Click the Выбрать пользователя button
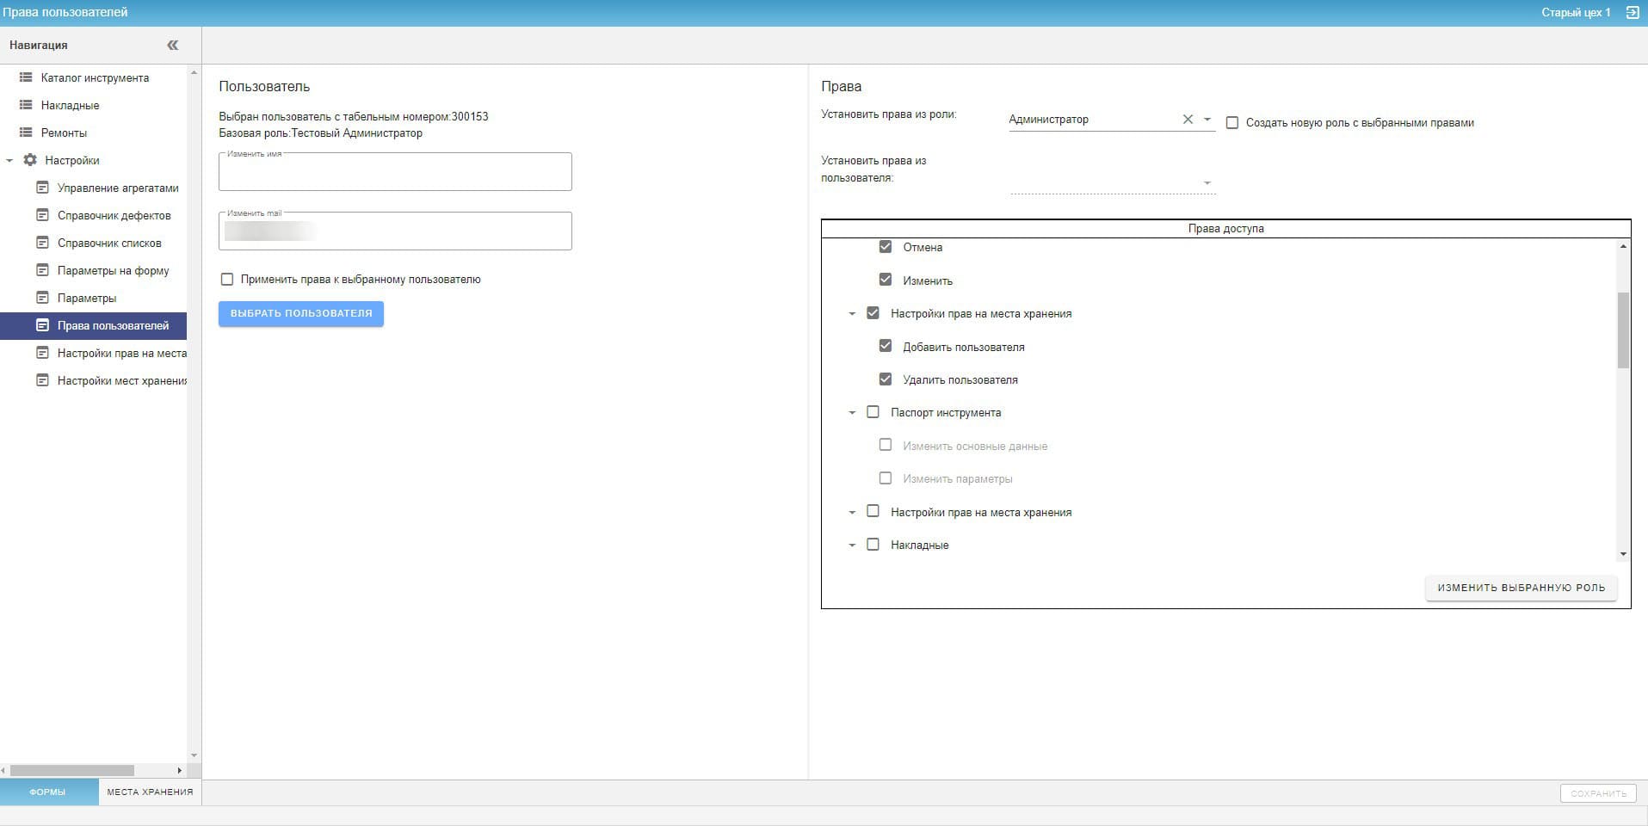The height and width of the screenshot is (826, 1648). click(x=300, y=313)
